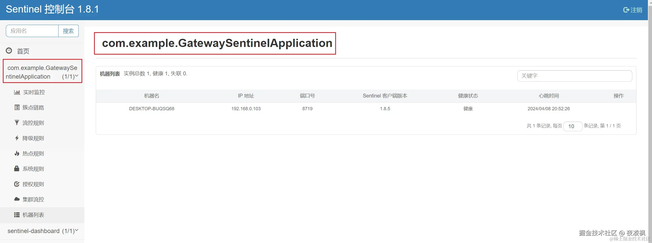The image size is (652, 243).
Task: Open the 降级规则 menu item
Action: coord(33,138)
